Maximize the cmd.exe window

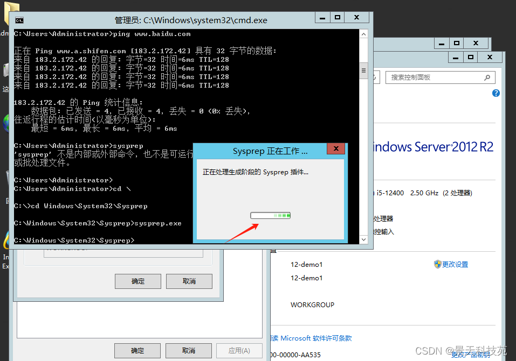[x=338, y=18]
